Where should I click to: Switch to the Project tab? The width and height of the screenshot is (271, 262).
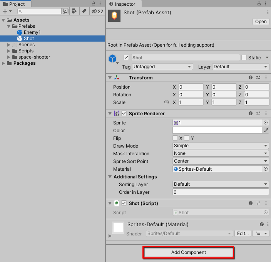click(x=15, y=4)
